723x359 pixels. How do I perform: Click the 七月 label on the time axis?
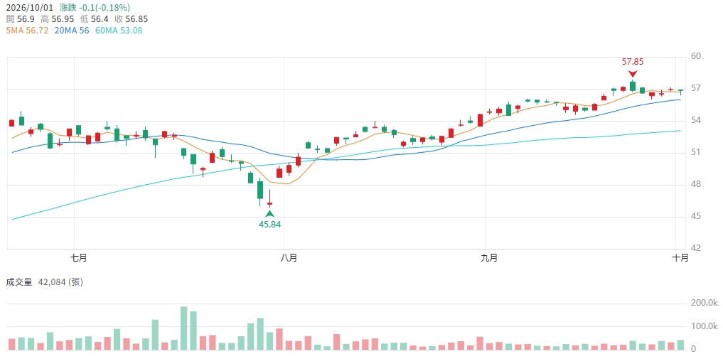point(80,258)
